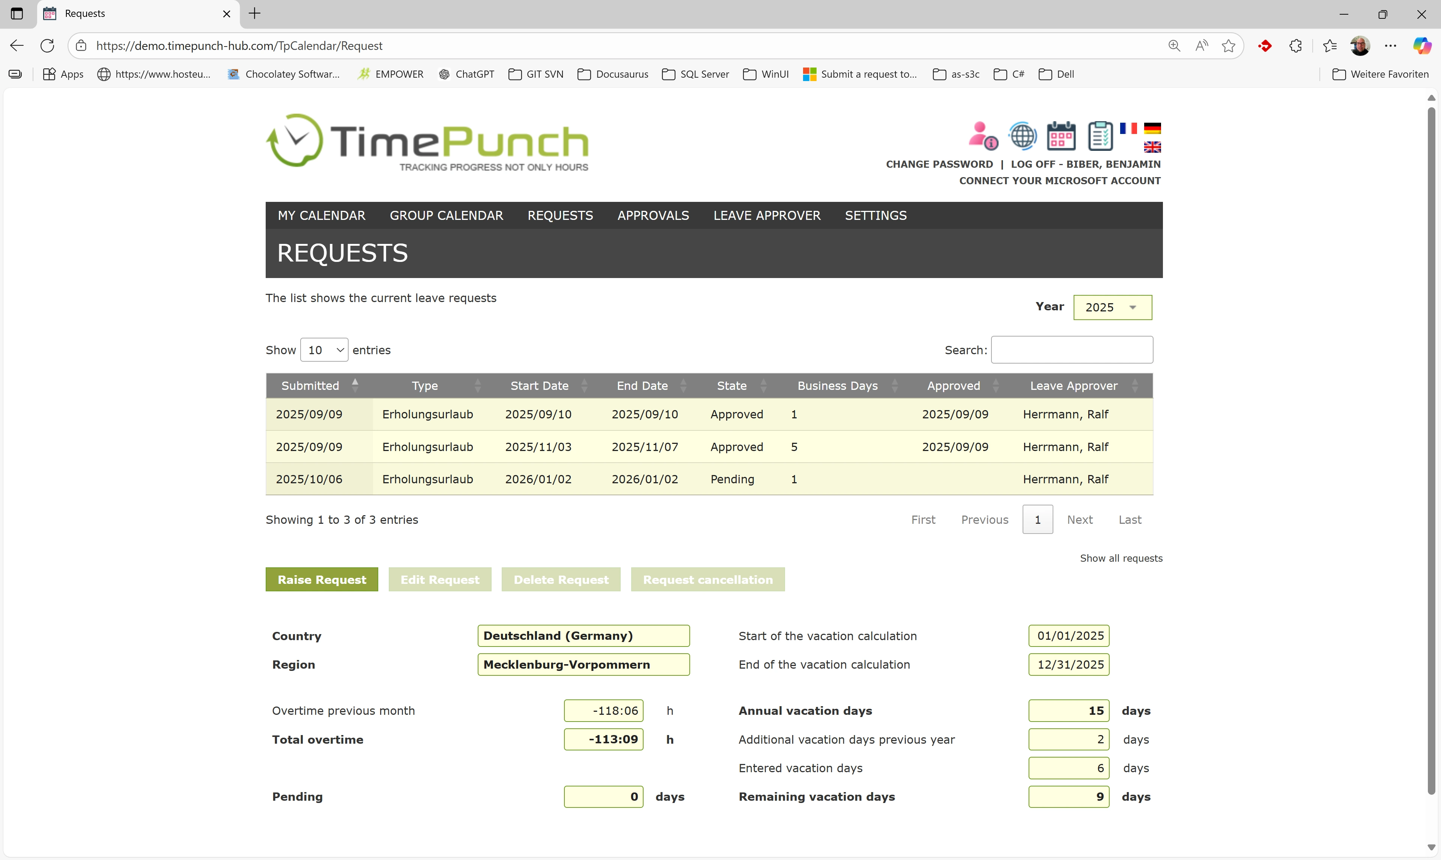This screenshot has height=860, width=1441.
Task: Click the TimePunch logo
Action: 427,141
